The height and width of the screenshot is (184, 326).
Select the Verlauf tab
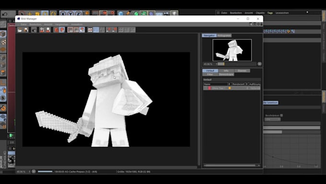click(x=210, y=71)
